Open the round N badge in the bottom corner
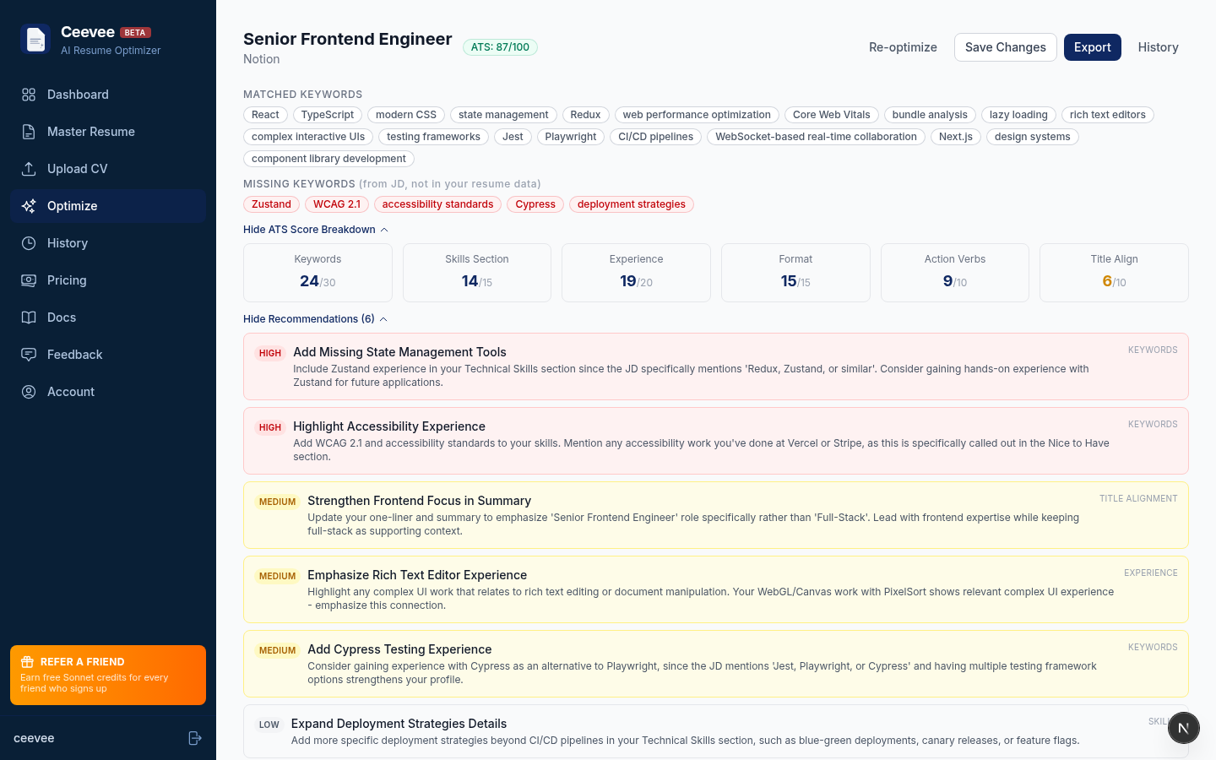Viewport: 1216px width, 760px height. click(1183, 728)
